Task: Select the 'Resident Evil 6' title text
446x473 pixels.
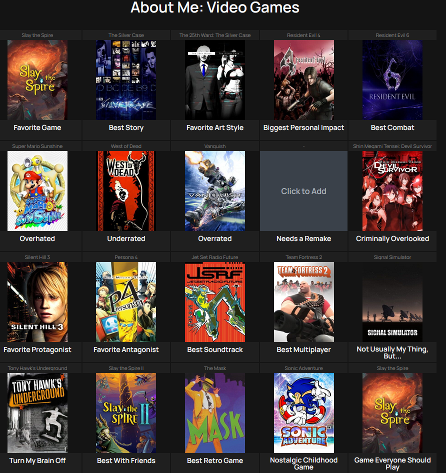Action: coord(392,35)
